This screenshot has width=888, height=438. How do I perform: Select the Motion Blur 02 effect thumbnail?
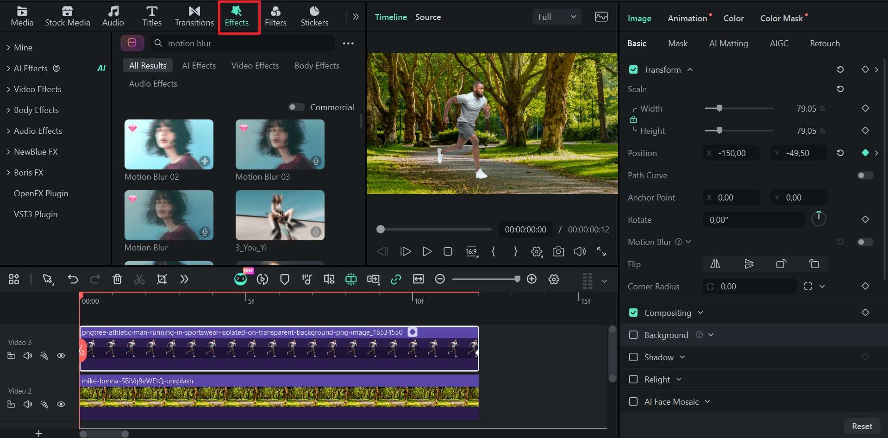169,144
